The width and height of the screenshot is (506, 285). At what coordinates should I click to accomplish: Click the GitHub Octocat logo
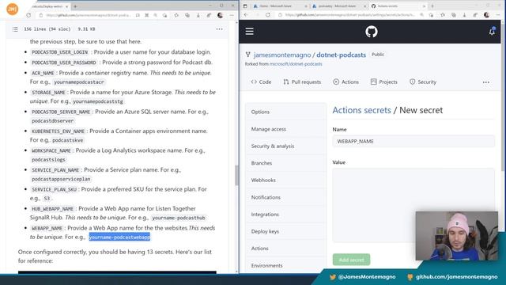click(372, 32)
